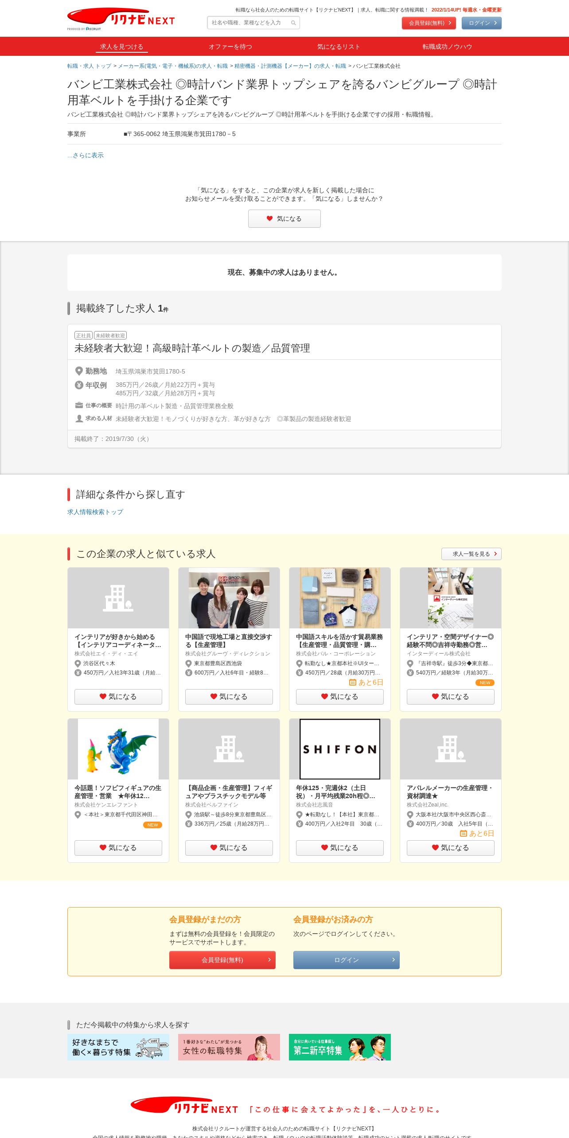Screen dimensions: 569x1138
Task: Follow the 転職・求人 トップ breadcrumb link
Action: point(89,66)
